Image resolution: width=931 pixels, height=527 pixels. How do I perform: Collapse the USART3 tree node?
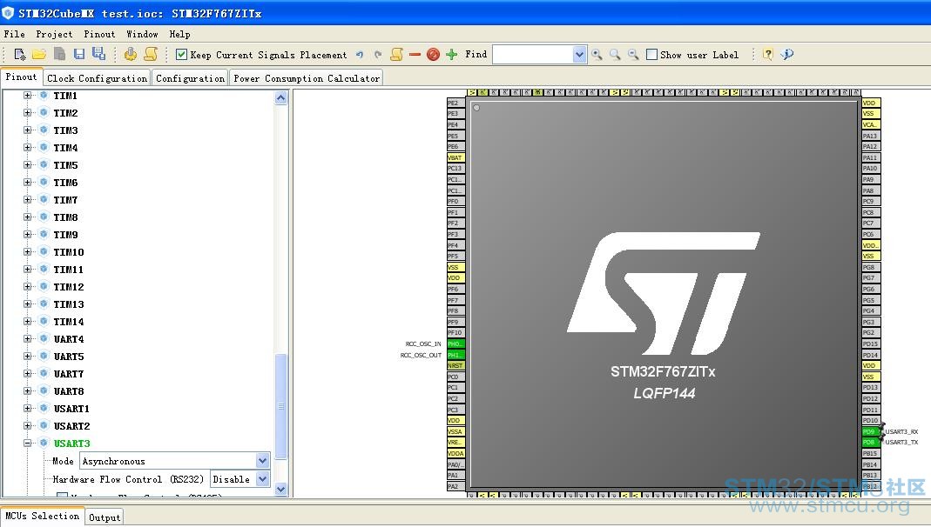pyautogui.click(x=27, y=443)
